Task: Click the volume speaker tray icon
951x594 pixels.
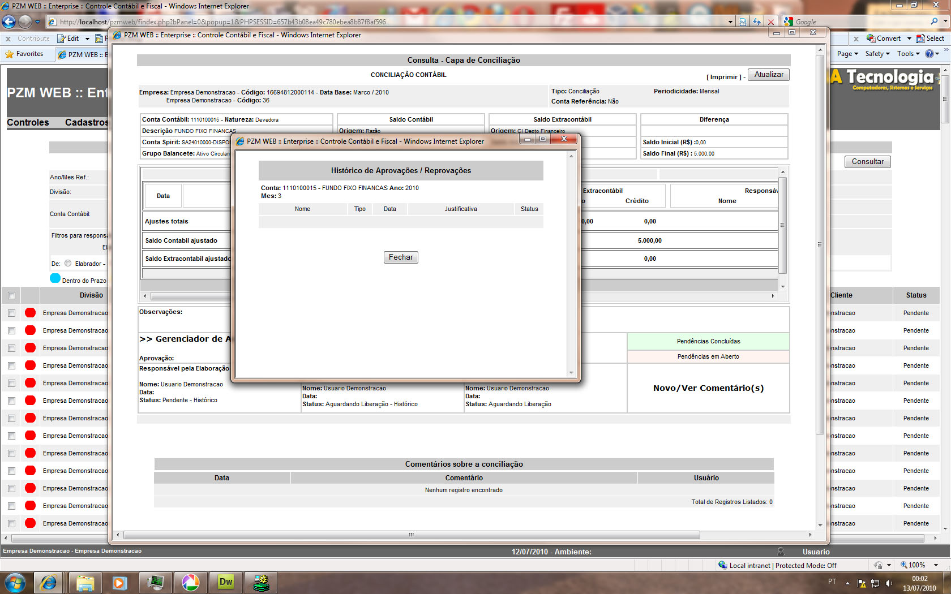Action: tap(889, 583)
